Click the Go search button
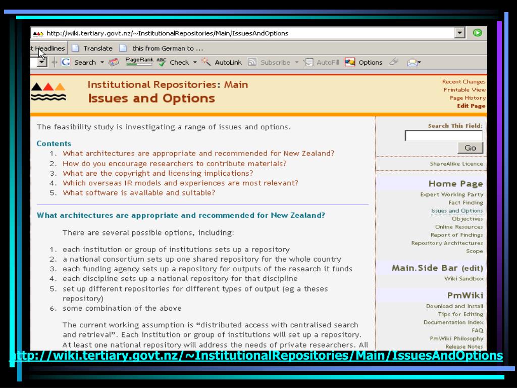 (x=470, y=148)
